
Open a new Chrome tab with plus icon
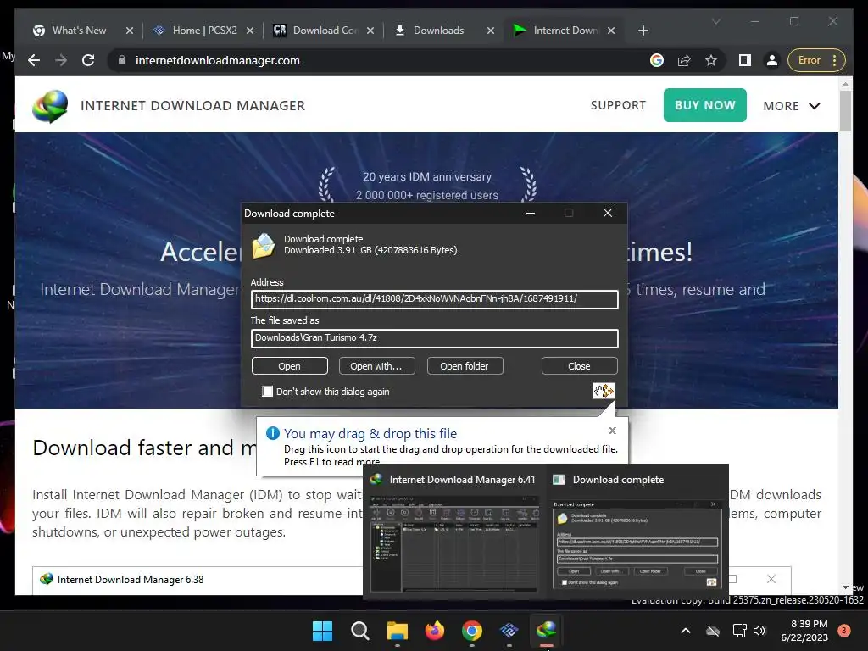[x=643, y=31]
